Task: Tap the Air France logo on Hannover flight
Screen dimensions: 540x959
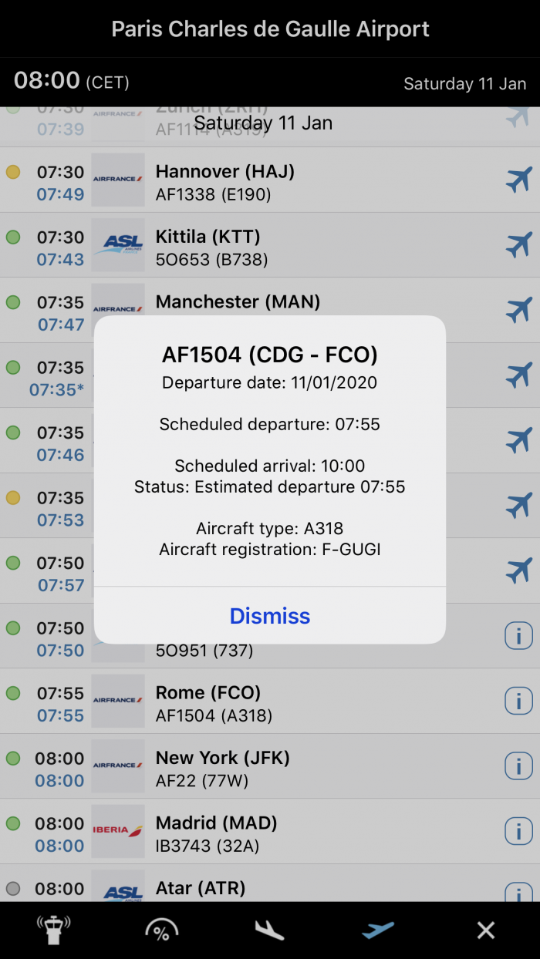Action: [118, 180]
